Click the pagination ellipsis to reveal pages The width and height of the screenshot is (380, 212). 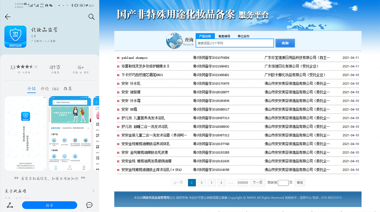[231, 182]
